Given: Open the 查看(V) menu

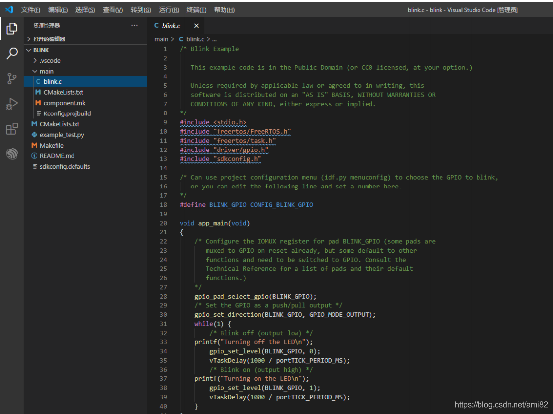Looking at the screenshot, I should pyautogui.click(x=113, y=10).
